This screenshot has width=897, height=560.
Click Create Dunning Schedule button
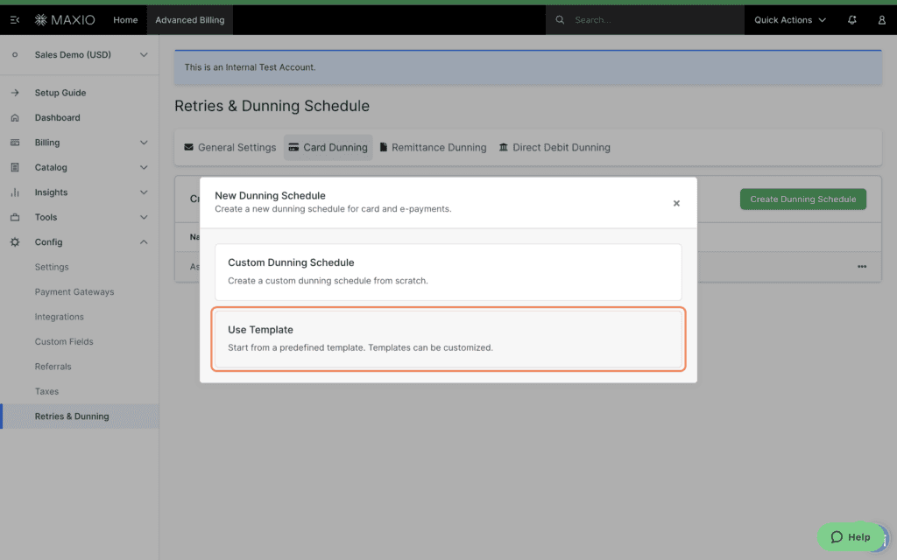point(802,199)
